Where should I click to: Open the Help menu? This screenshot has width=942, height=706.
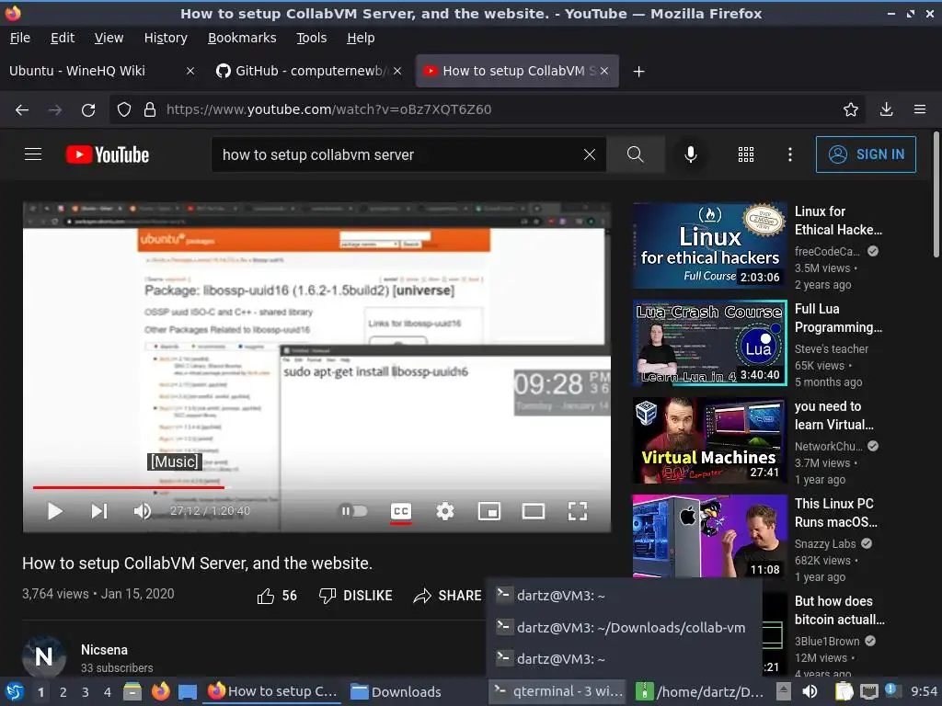[361, 38]
